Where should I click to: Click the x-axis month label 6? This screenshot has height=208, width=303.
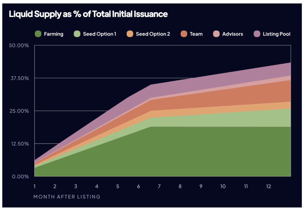point(139,186)
